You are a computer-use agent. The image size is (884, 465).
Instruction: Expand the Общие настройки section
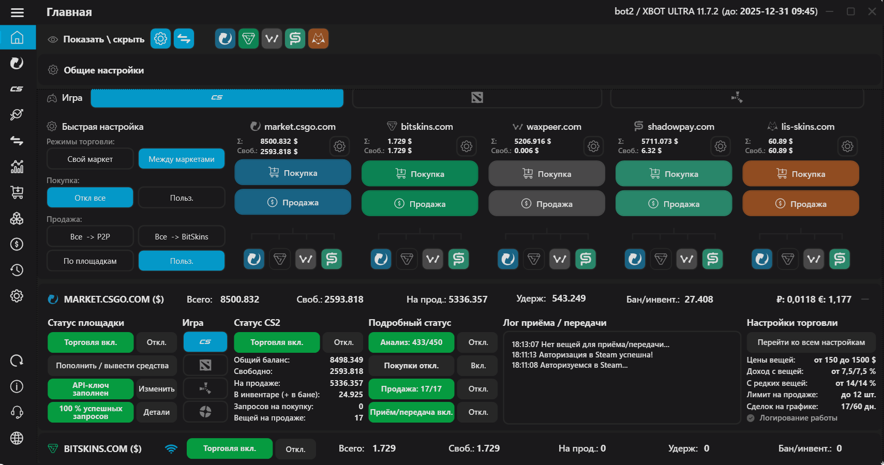103,70
